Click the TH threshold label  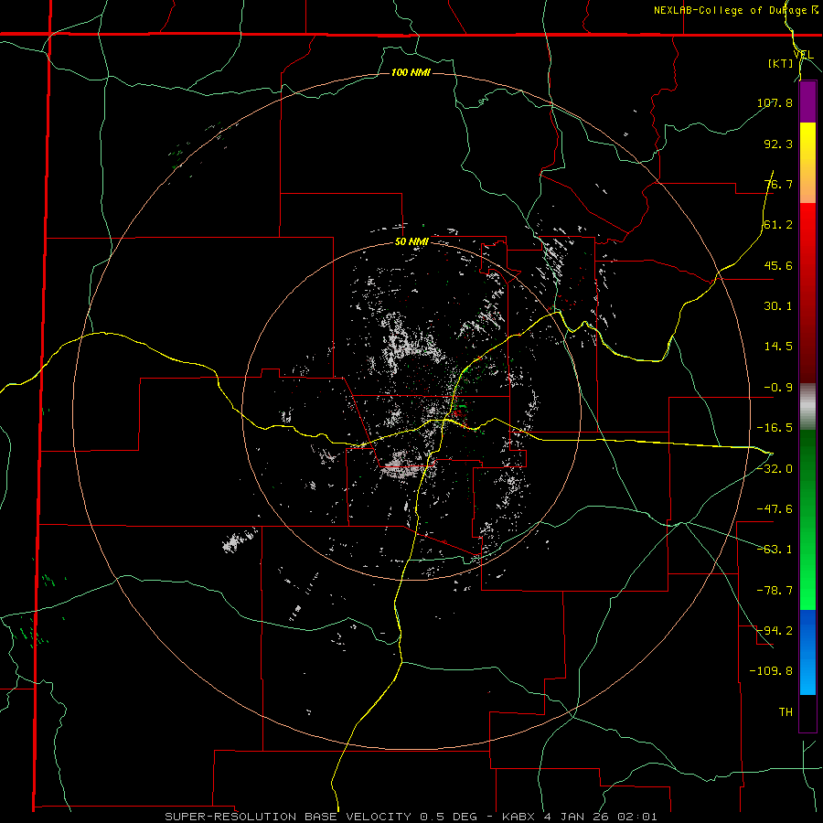pyautogui.click(x=786, y=712)
